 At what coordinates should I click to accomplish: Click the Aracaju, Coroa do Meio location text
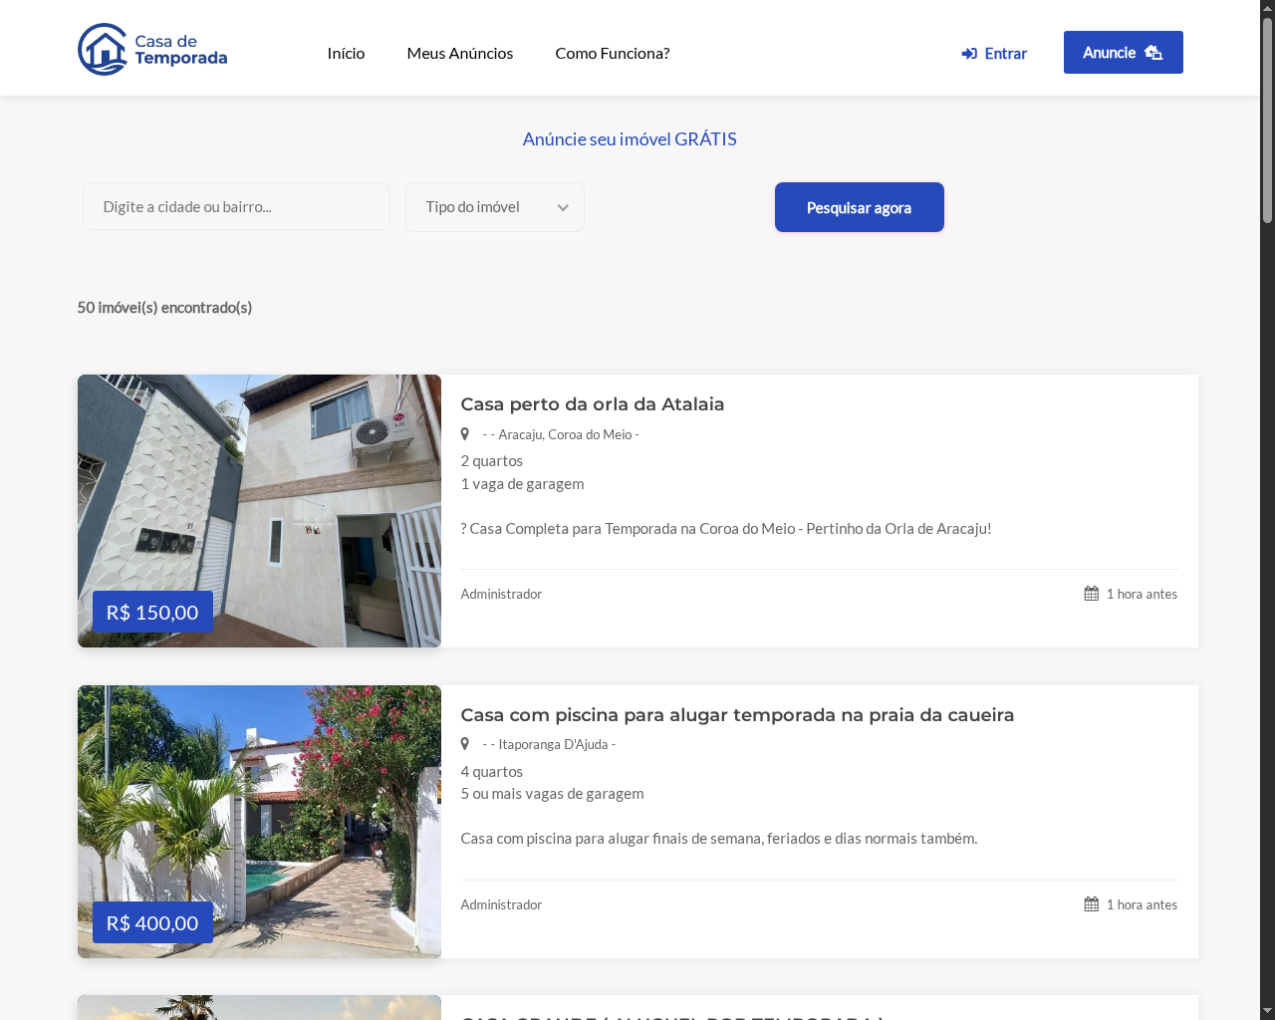561,434
